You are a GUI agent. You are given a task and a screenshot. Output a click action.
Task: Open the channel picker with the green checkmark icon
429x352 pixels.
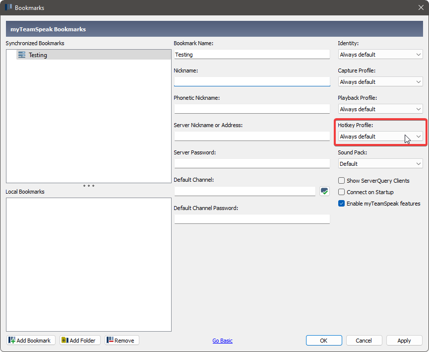[324, 191]
